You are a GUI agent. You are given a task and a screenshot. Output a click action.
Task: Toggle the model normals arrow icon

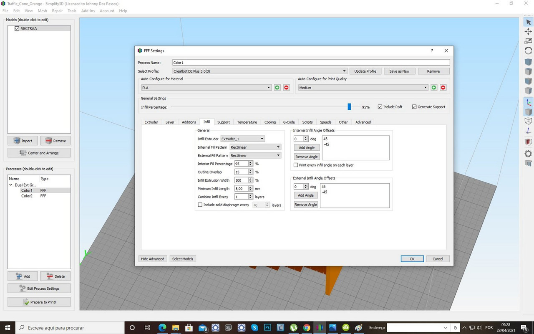point(528,131)
